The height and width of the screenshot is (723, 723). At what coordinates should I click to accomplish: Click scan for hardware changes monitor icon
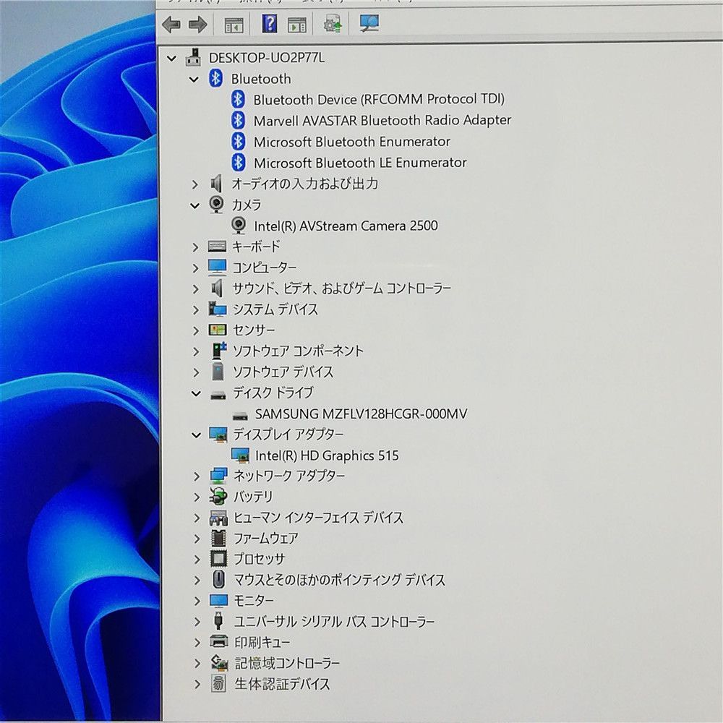coord(369,23)
